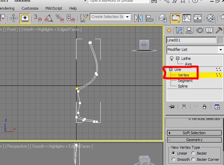
Task: Open Edit Named Selection Sets
Action: pos(84,18)
